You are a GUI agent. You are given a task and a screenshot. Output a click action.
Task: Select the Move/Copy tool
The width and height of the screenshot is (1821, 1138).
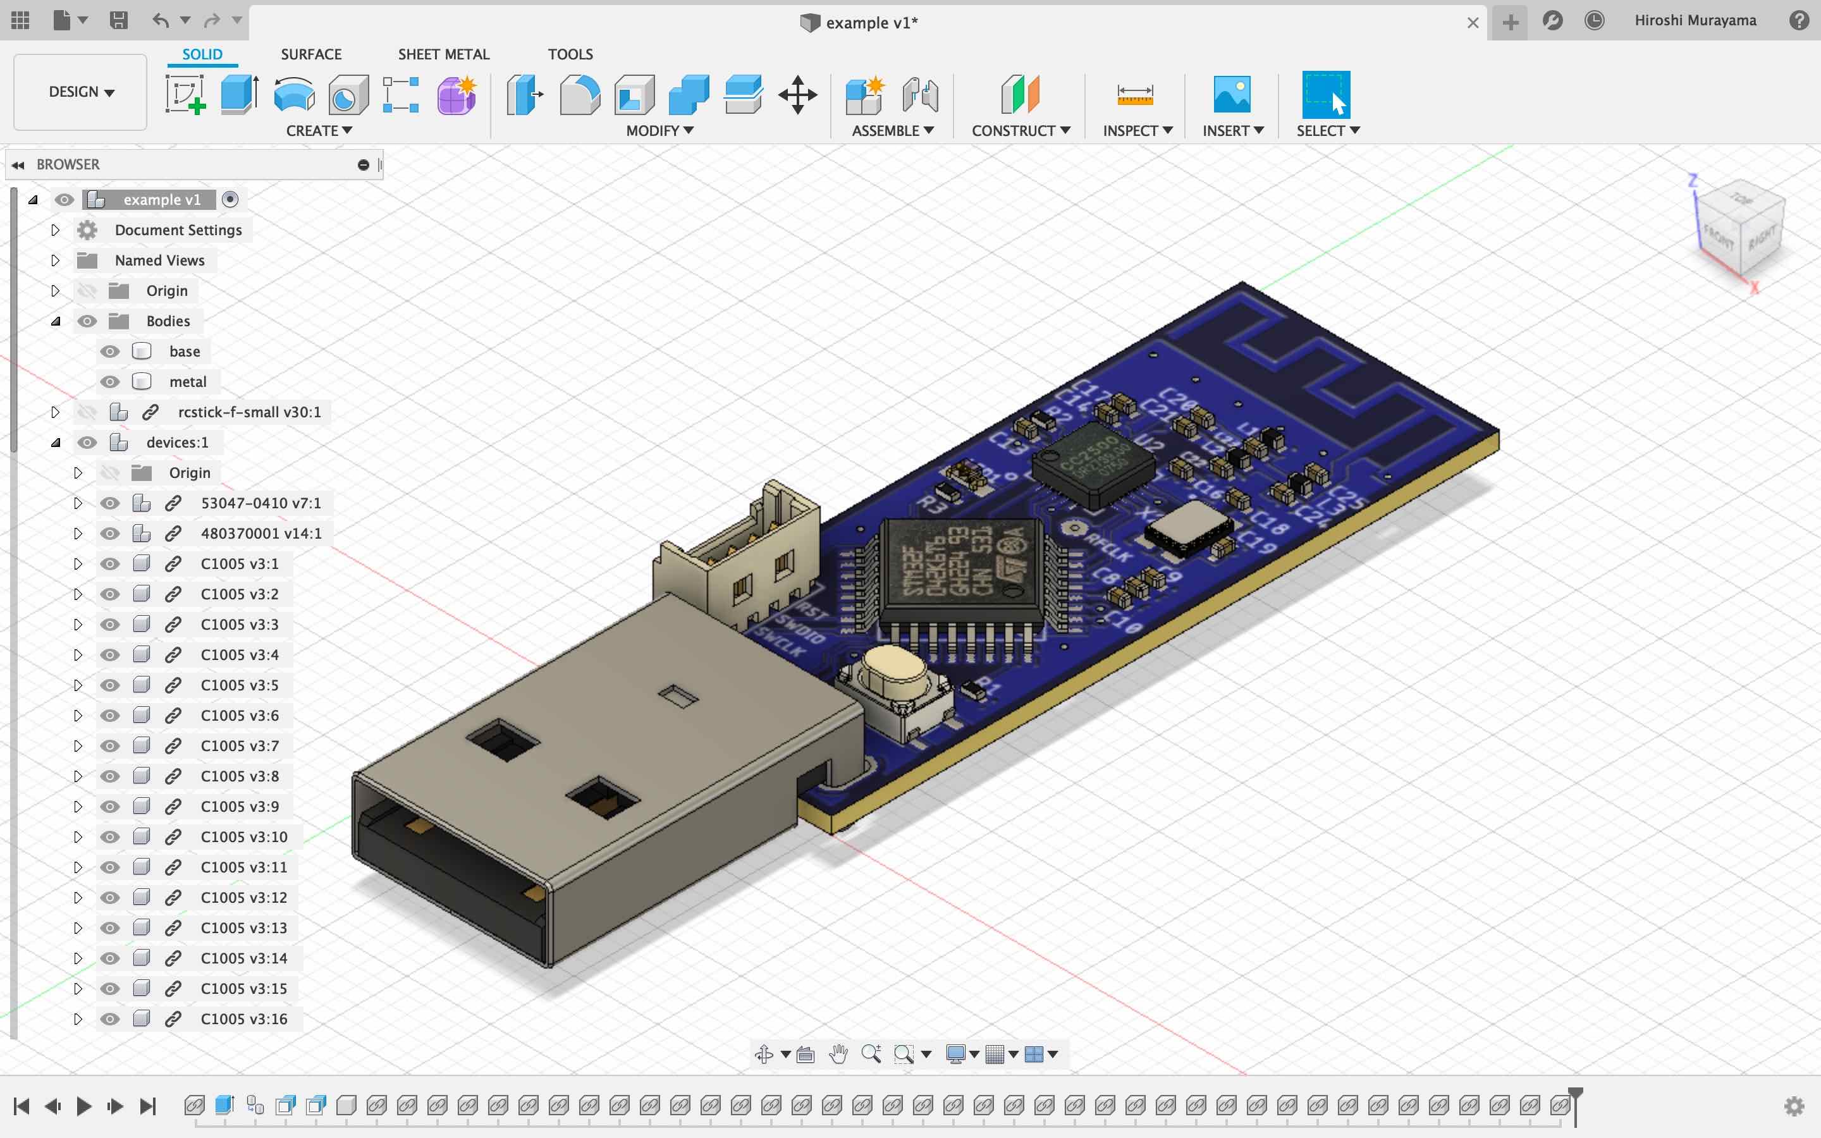click(x=797, y=95)
